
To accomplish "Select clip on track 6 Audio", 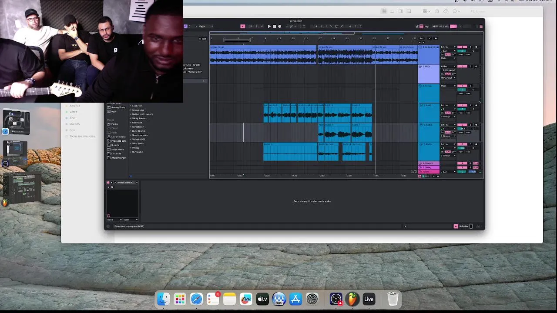I will click(290, 152).
